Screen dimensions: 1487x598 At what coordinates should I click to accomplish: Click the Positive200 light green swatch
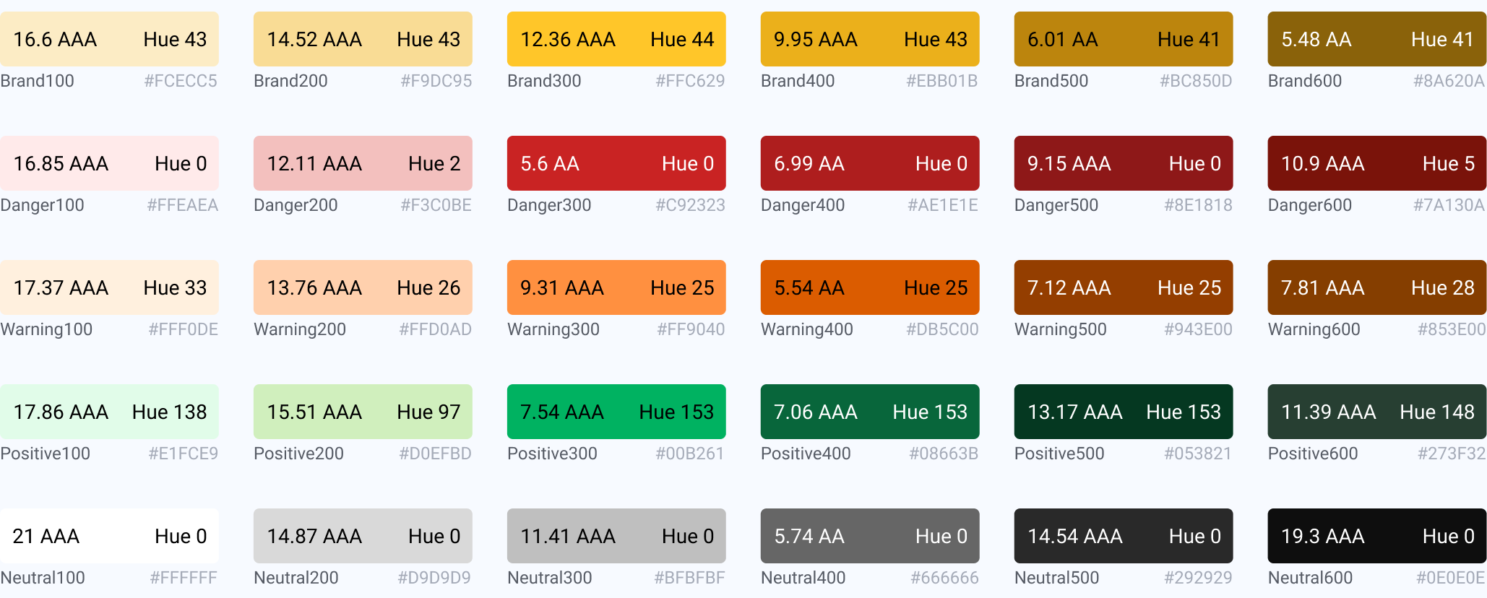coord(363,412)
